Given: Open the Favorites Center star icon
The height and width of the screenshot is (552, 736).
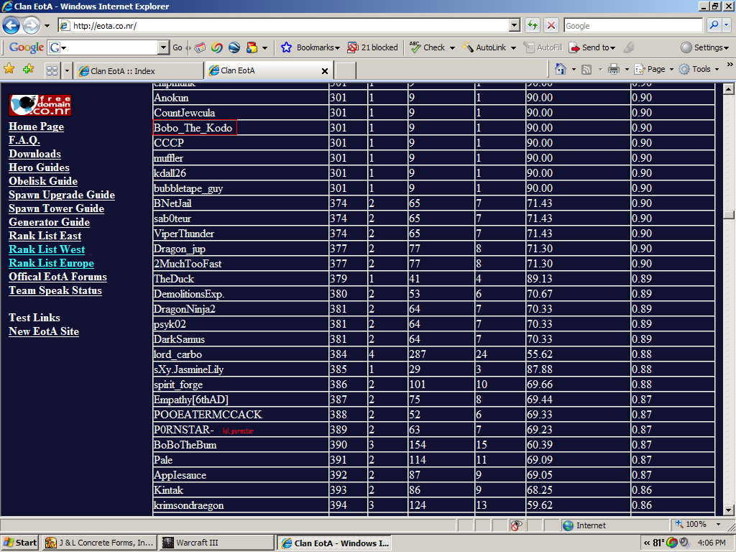Looking at the screenshot, I should pos(9,70).
